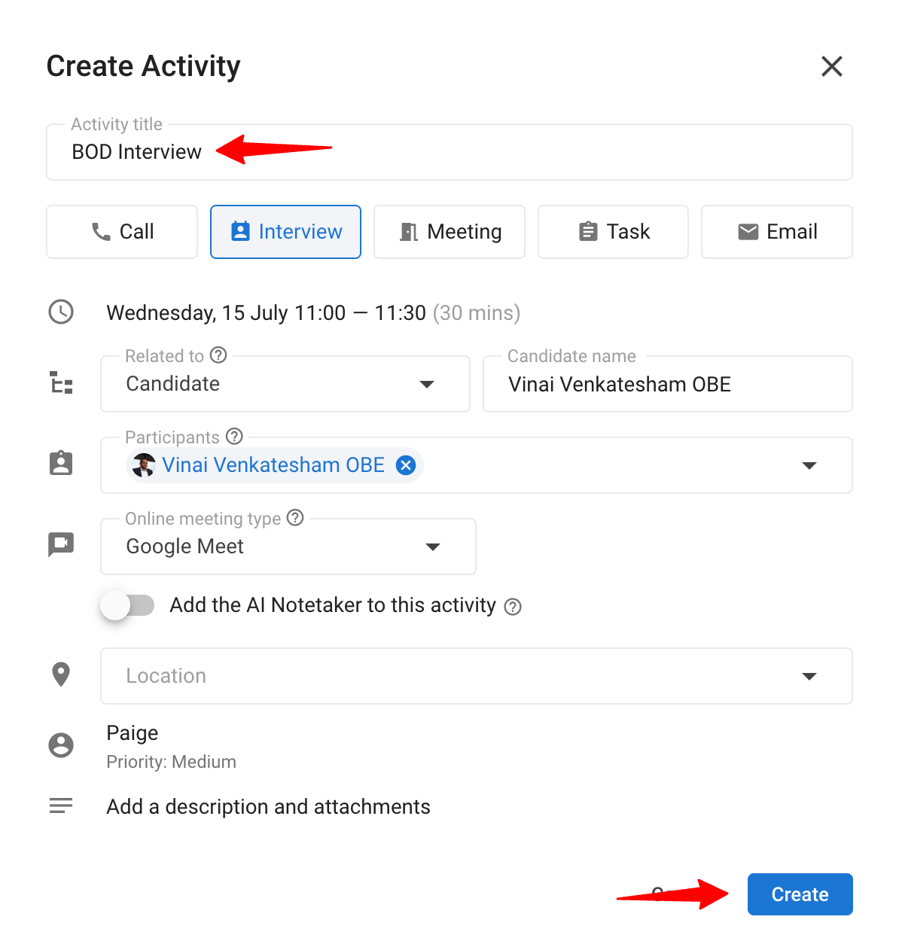The image size is (899, 947).
Task: Add a description and attachments
Action: click(x=269, y=807)
